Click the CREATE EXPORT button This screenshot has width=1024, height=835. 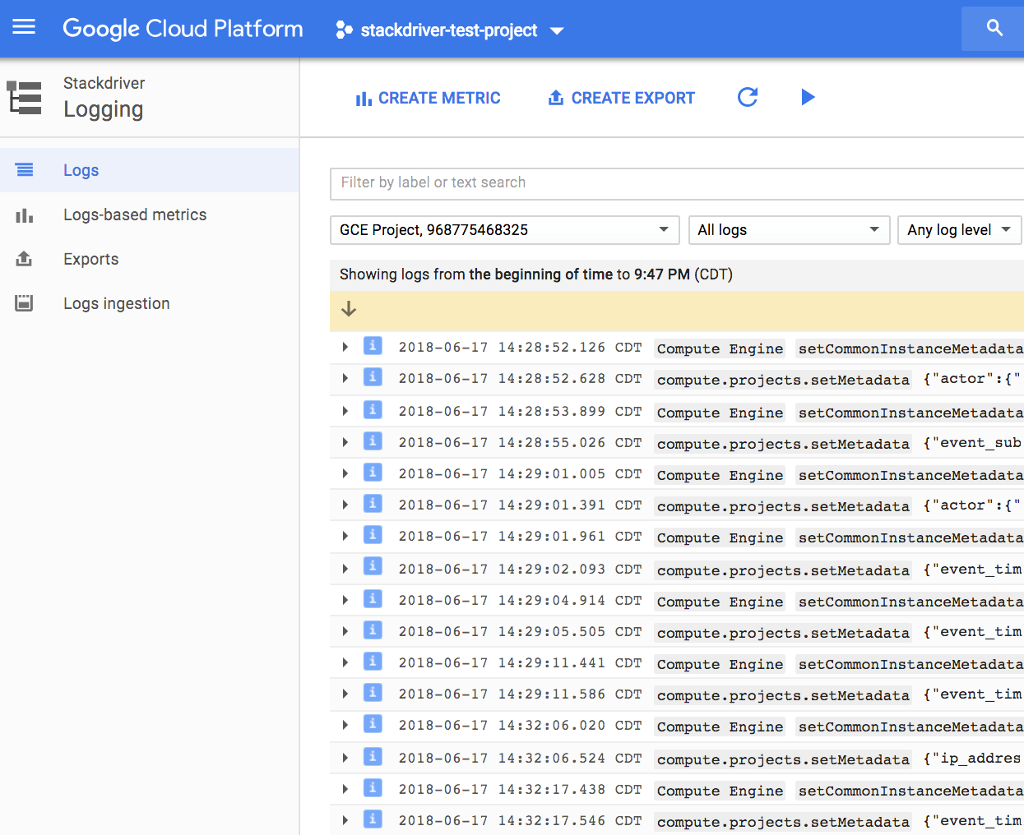tap(622, 98)
